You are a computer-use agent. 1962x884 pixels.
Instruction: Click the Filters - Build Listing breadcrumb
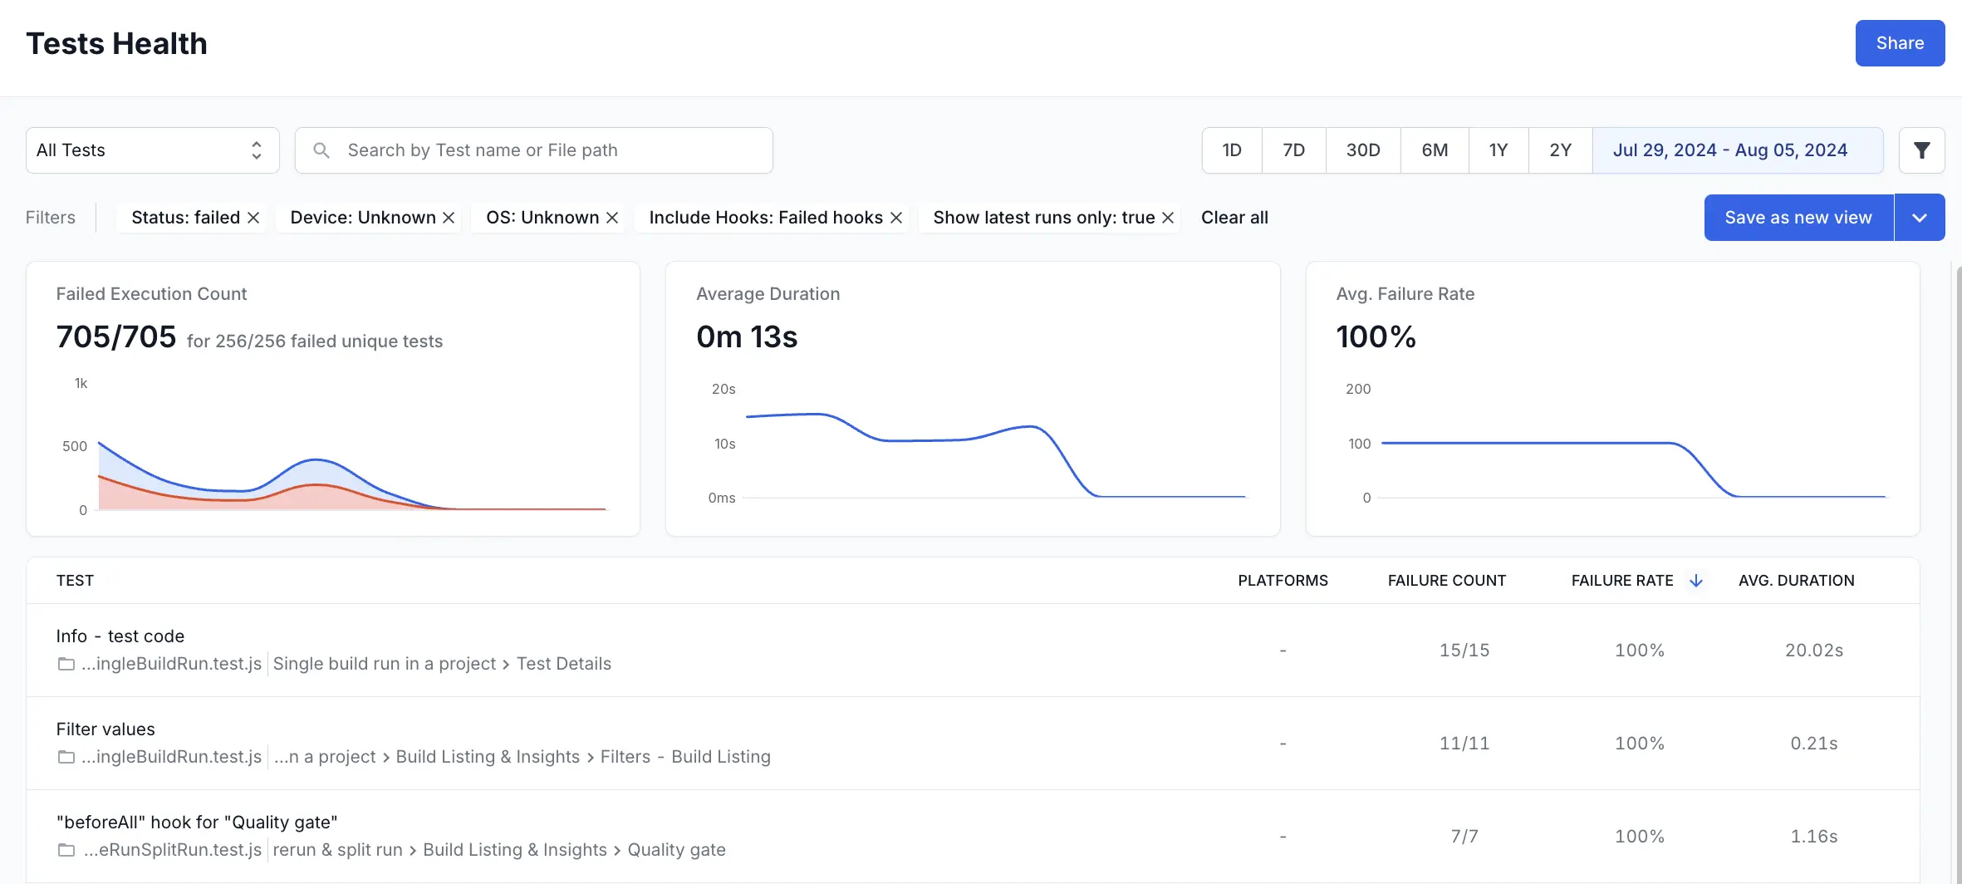click(x=685, y=757)
